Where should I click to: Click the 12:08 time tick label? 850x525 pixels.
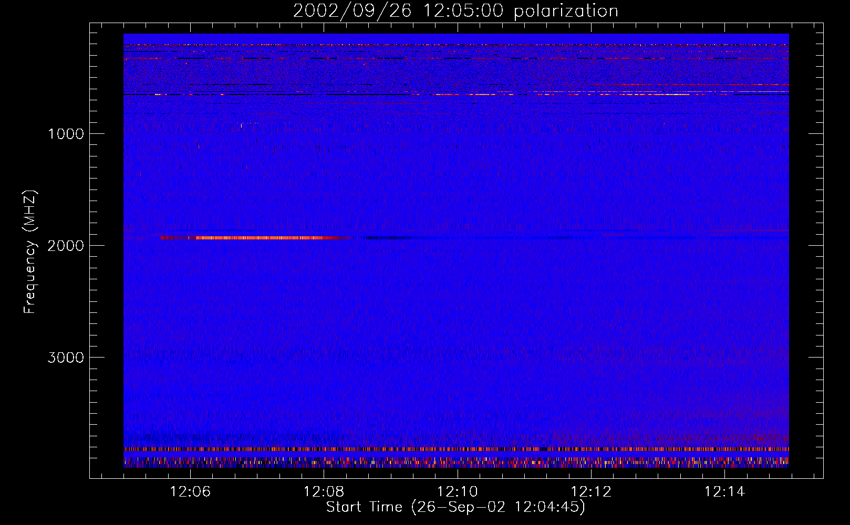click(324, 492)
